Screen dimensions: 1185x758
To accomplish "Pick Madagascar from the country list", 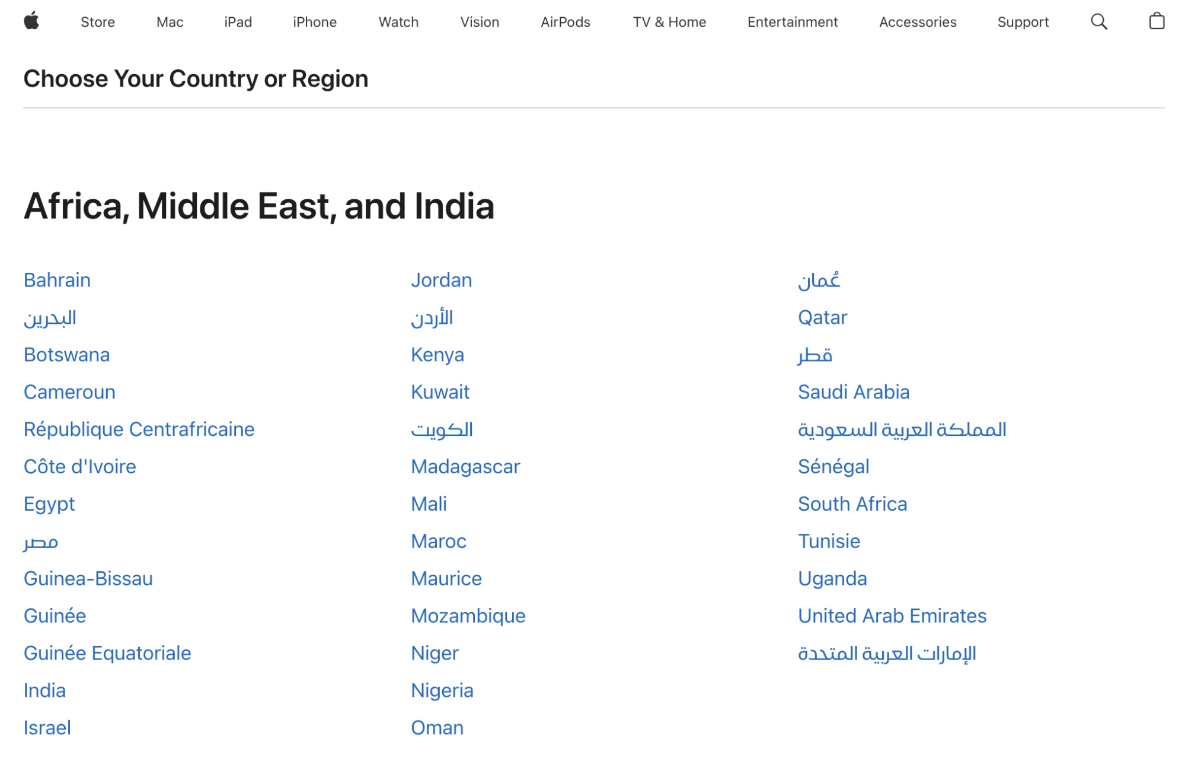I will (465, 466).
